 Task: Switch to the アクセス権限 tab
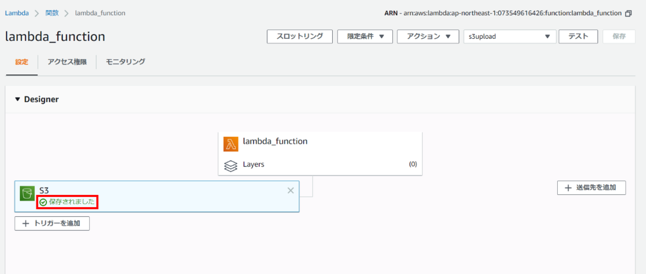pos(67,62)
